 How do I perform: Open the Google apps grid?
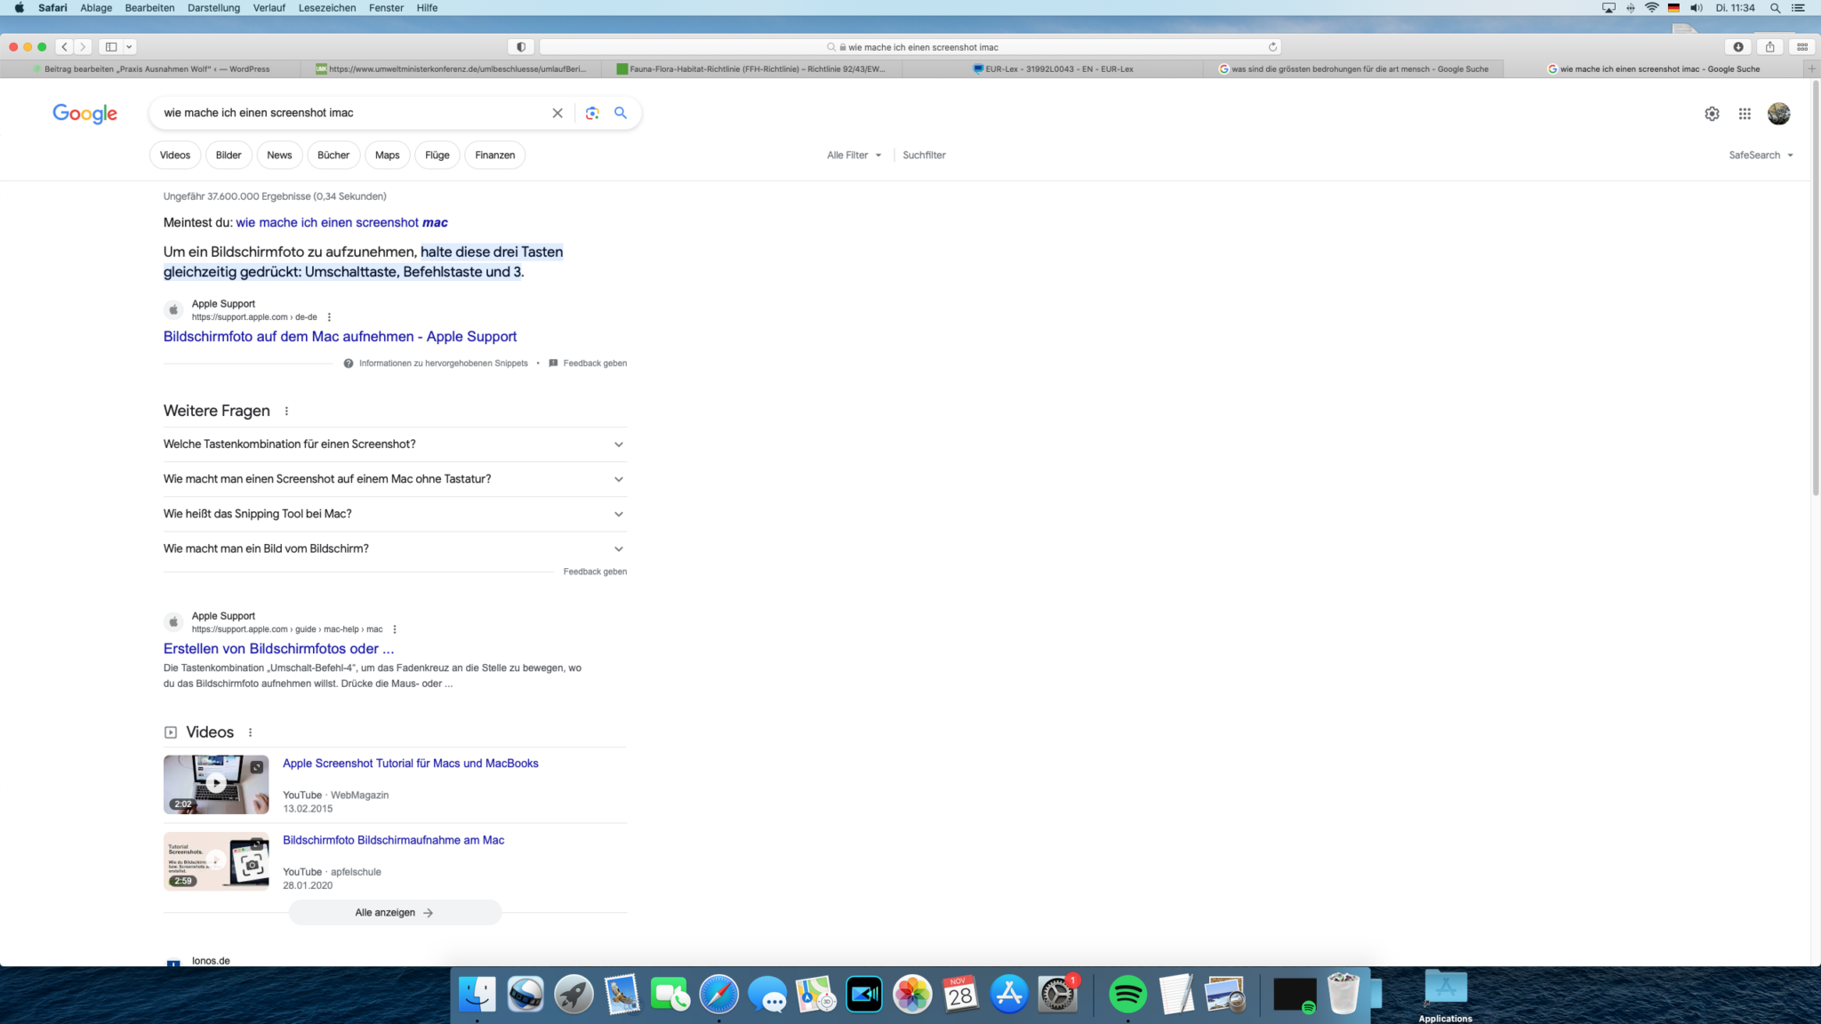point(1745,114)
